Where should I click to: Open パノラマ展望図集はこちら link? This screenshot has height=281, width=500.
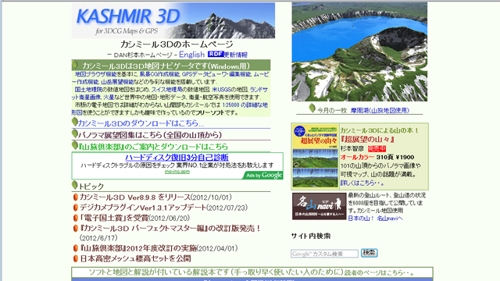pos(150,135)
